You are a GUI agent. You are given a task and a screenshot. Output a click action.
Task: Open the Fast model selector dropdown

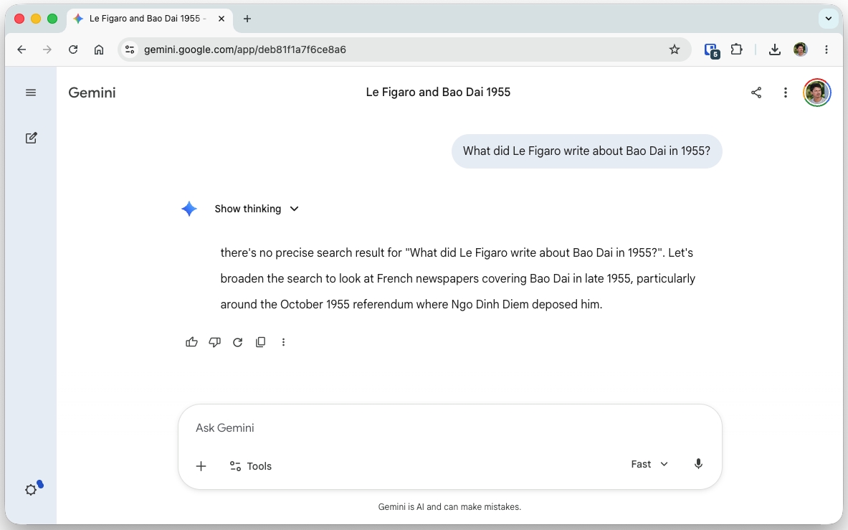click(649, 464)
